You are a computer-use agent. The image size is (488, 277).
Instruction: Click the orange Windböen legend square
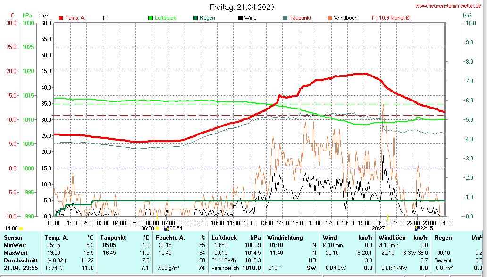[x=330, y=18]
